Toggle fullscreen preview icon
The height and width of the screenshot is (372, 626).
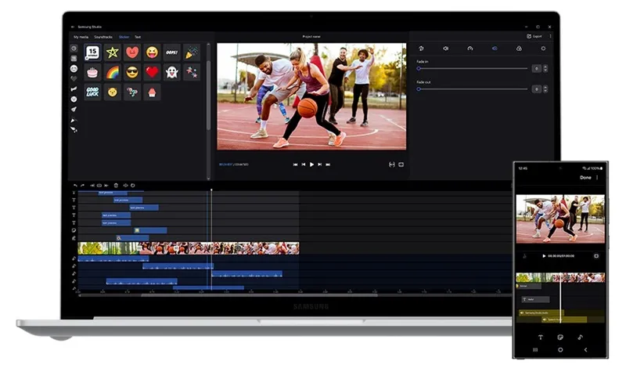tap(401, 164)
